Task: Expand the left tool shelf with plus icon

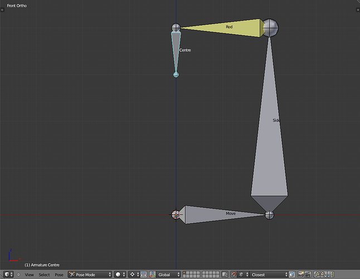Action: coord(2,9)
